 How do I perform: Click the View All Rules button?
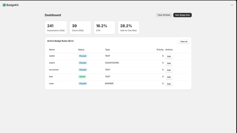coord(164,15)
